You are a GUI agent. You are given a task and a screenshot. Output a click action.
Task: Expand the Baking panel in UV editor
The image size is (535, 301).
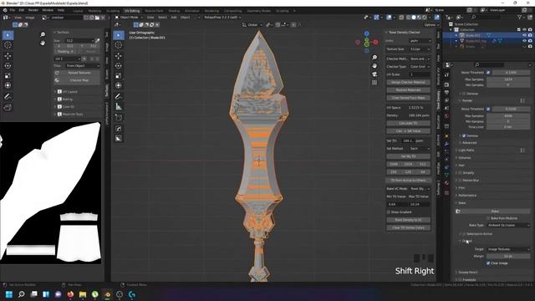[x=67, y=99]
